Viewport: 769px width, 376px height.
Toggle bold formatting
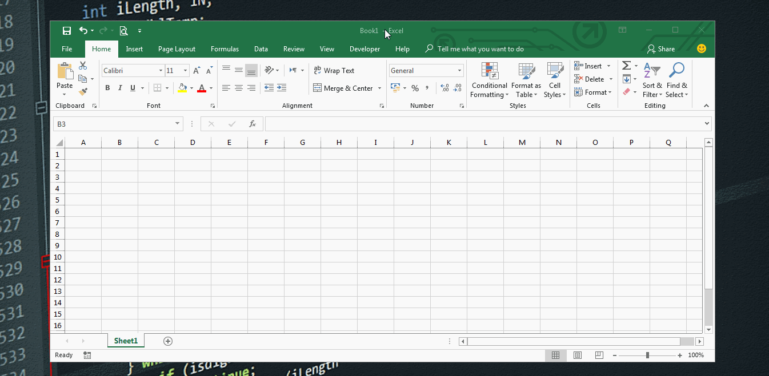[x=107, y=88]
